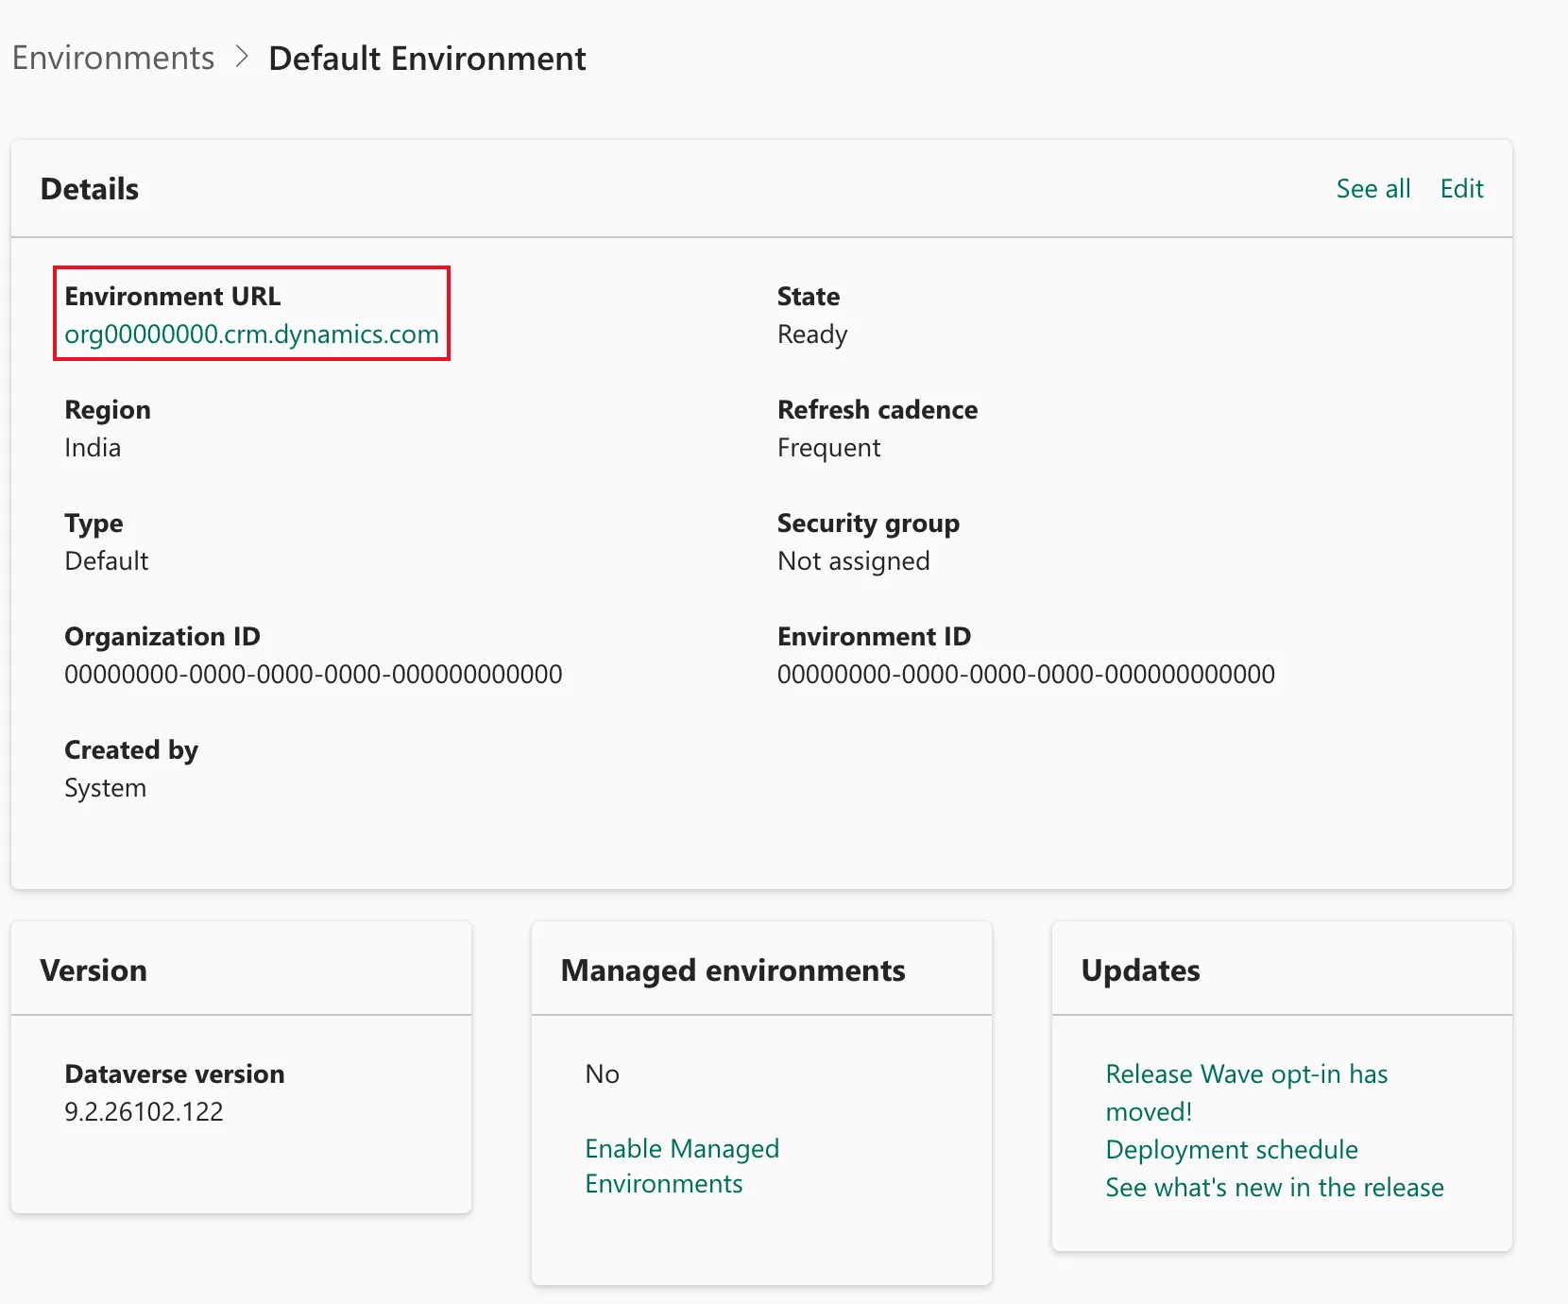This screenshot has height=1304, width=1568.
Task: Click the Created by value System
Action: click(106, 788)
